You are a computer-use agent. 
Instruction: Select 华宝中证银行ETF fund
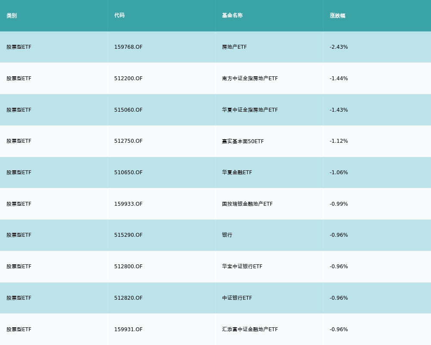[x=242, y=267]
